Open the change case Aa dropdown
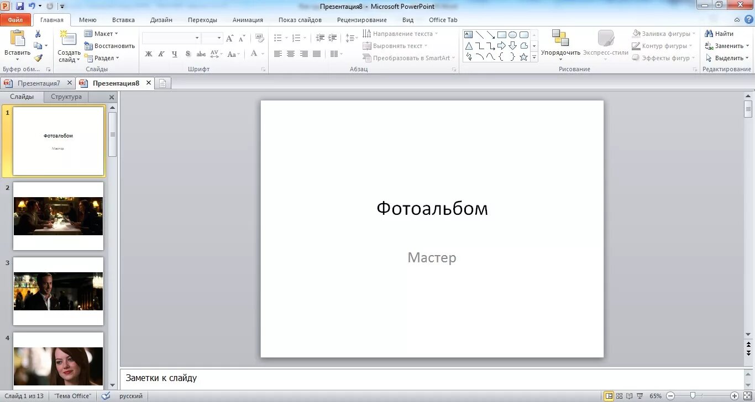Screen dimensions: 755x402 [233, 54]
